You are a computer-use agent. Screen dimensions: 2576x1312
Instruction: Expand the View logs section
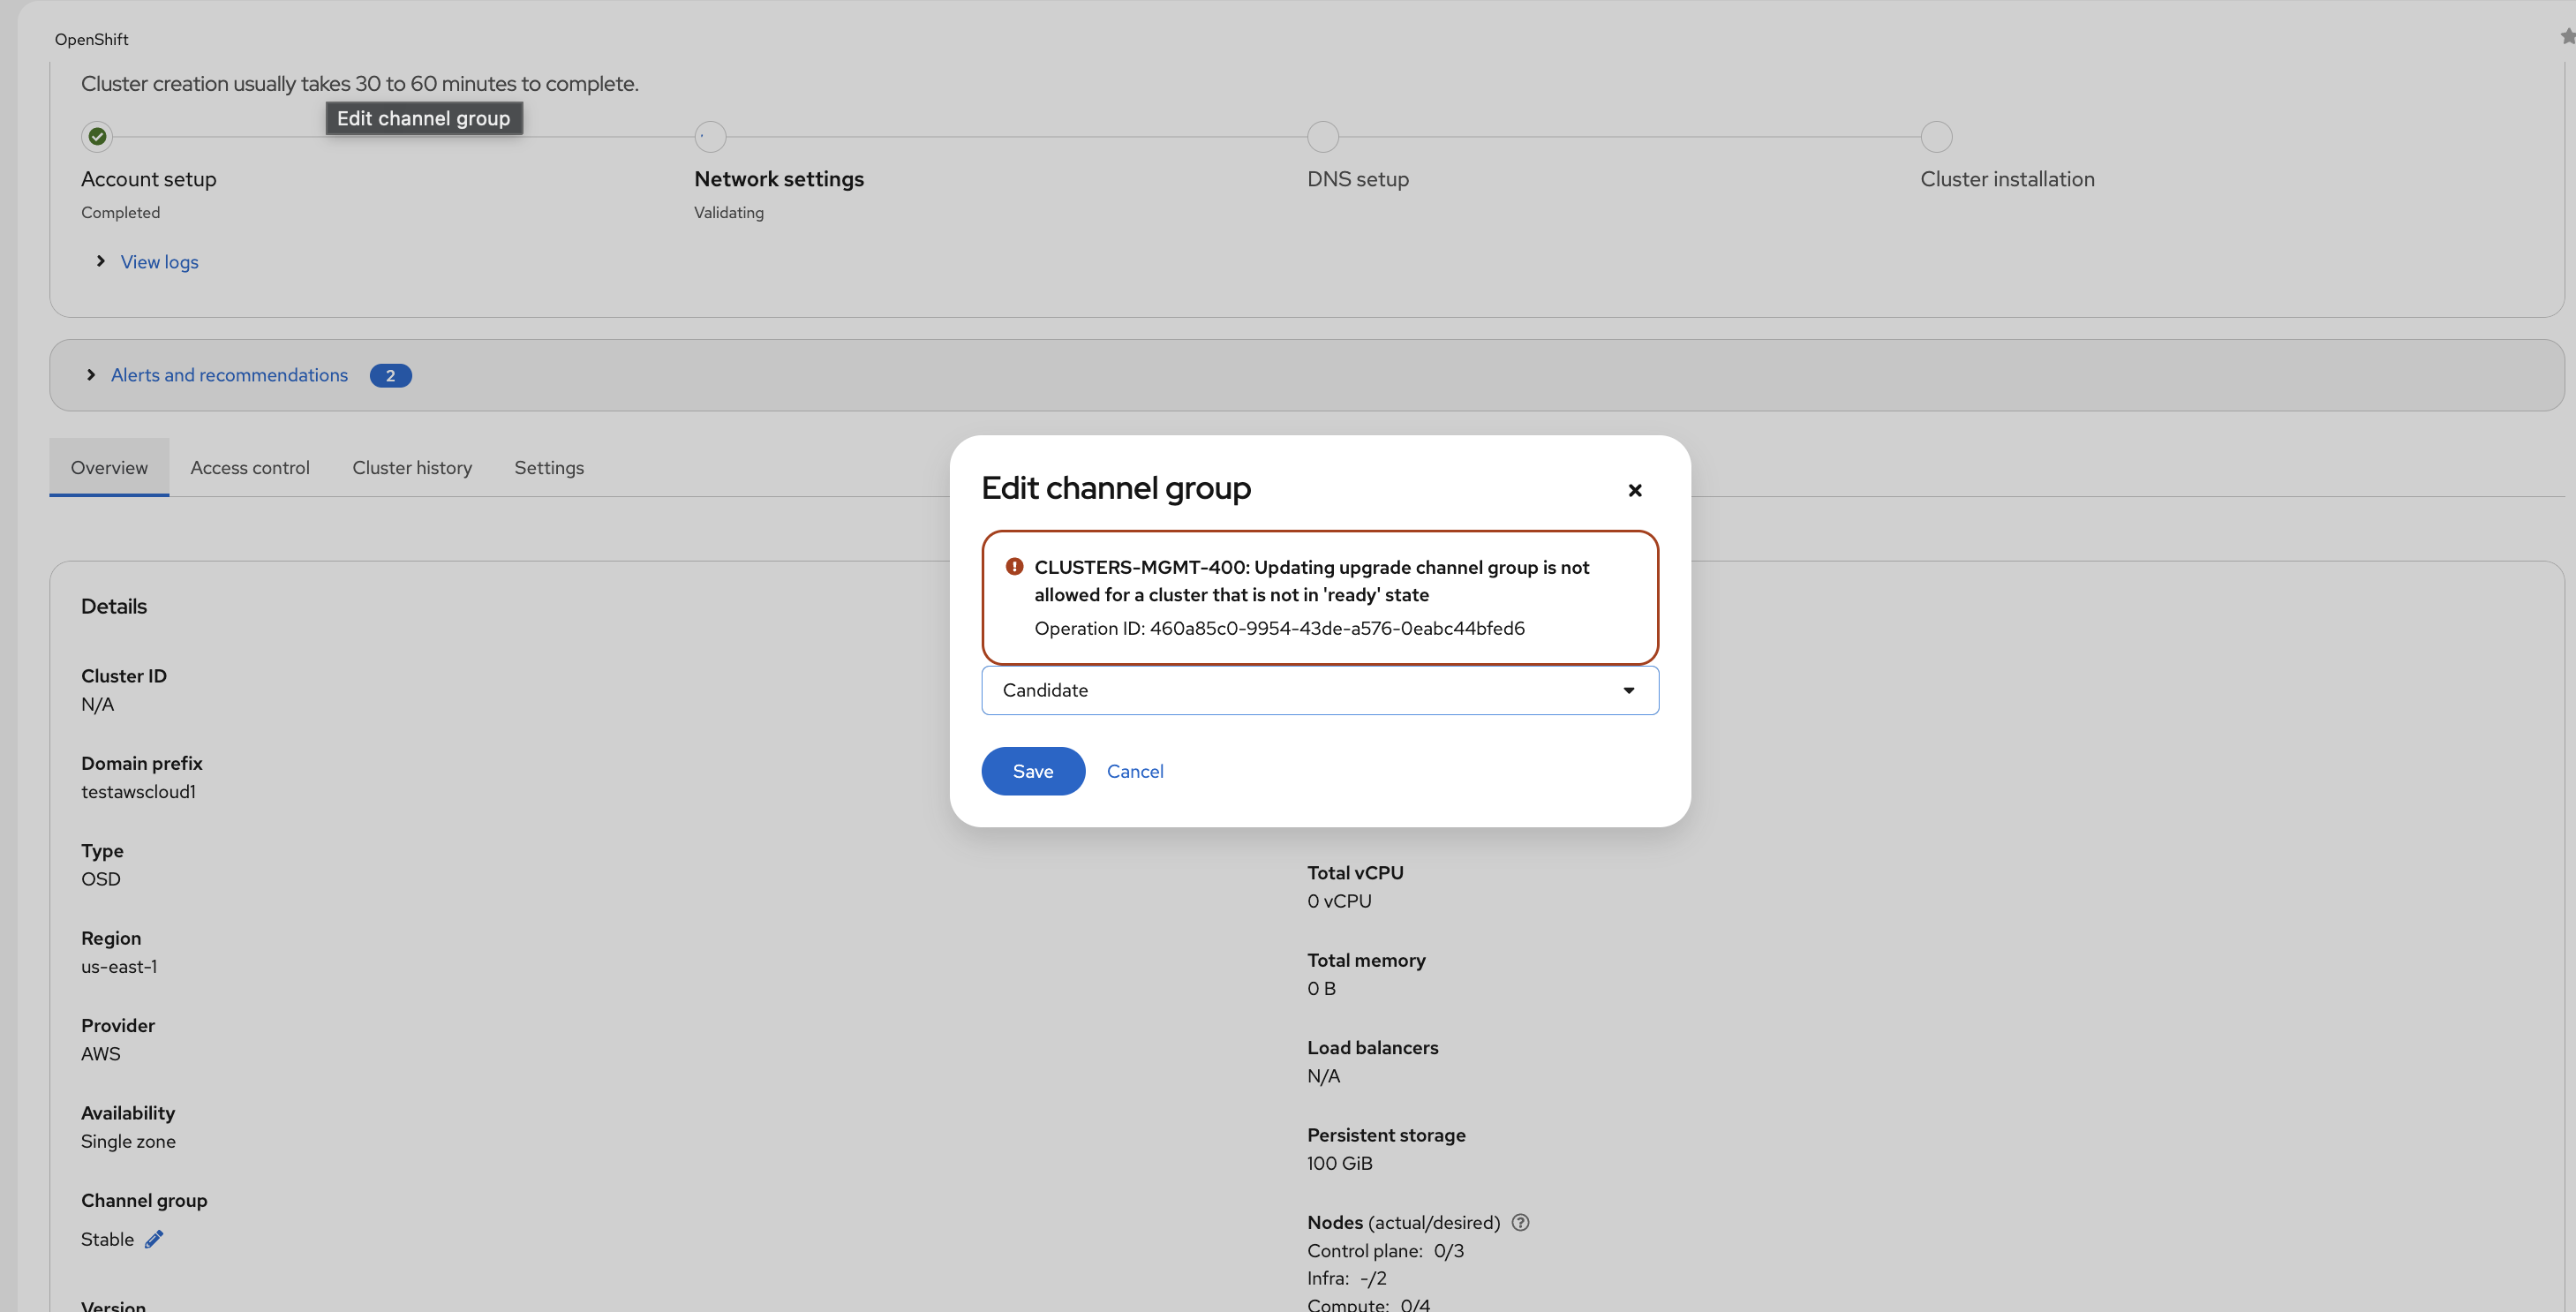[159, 262]
